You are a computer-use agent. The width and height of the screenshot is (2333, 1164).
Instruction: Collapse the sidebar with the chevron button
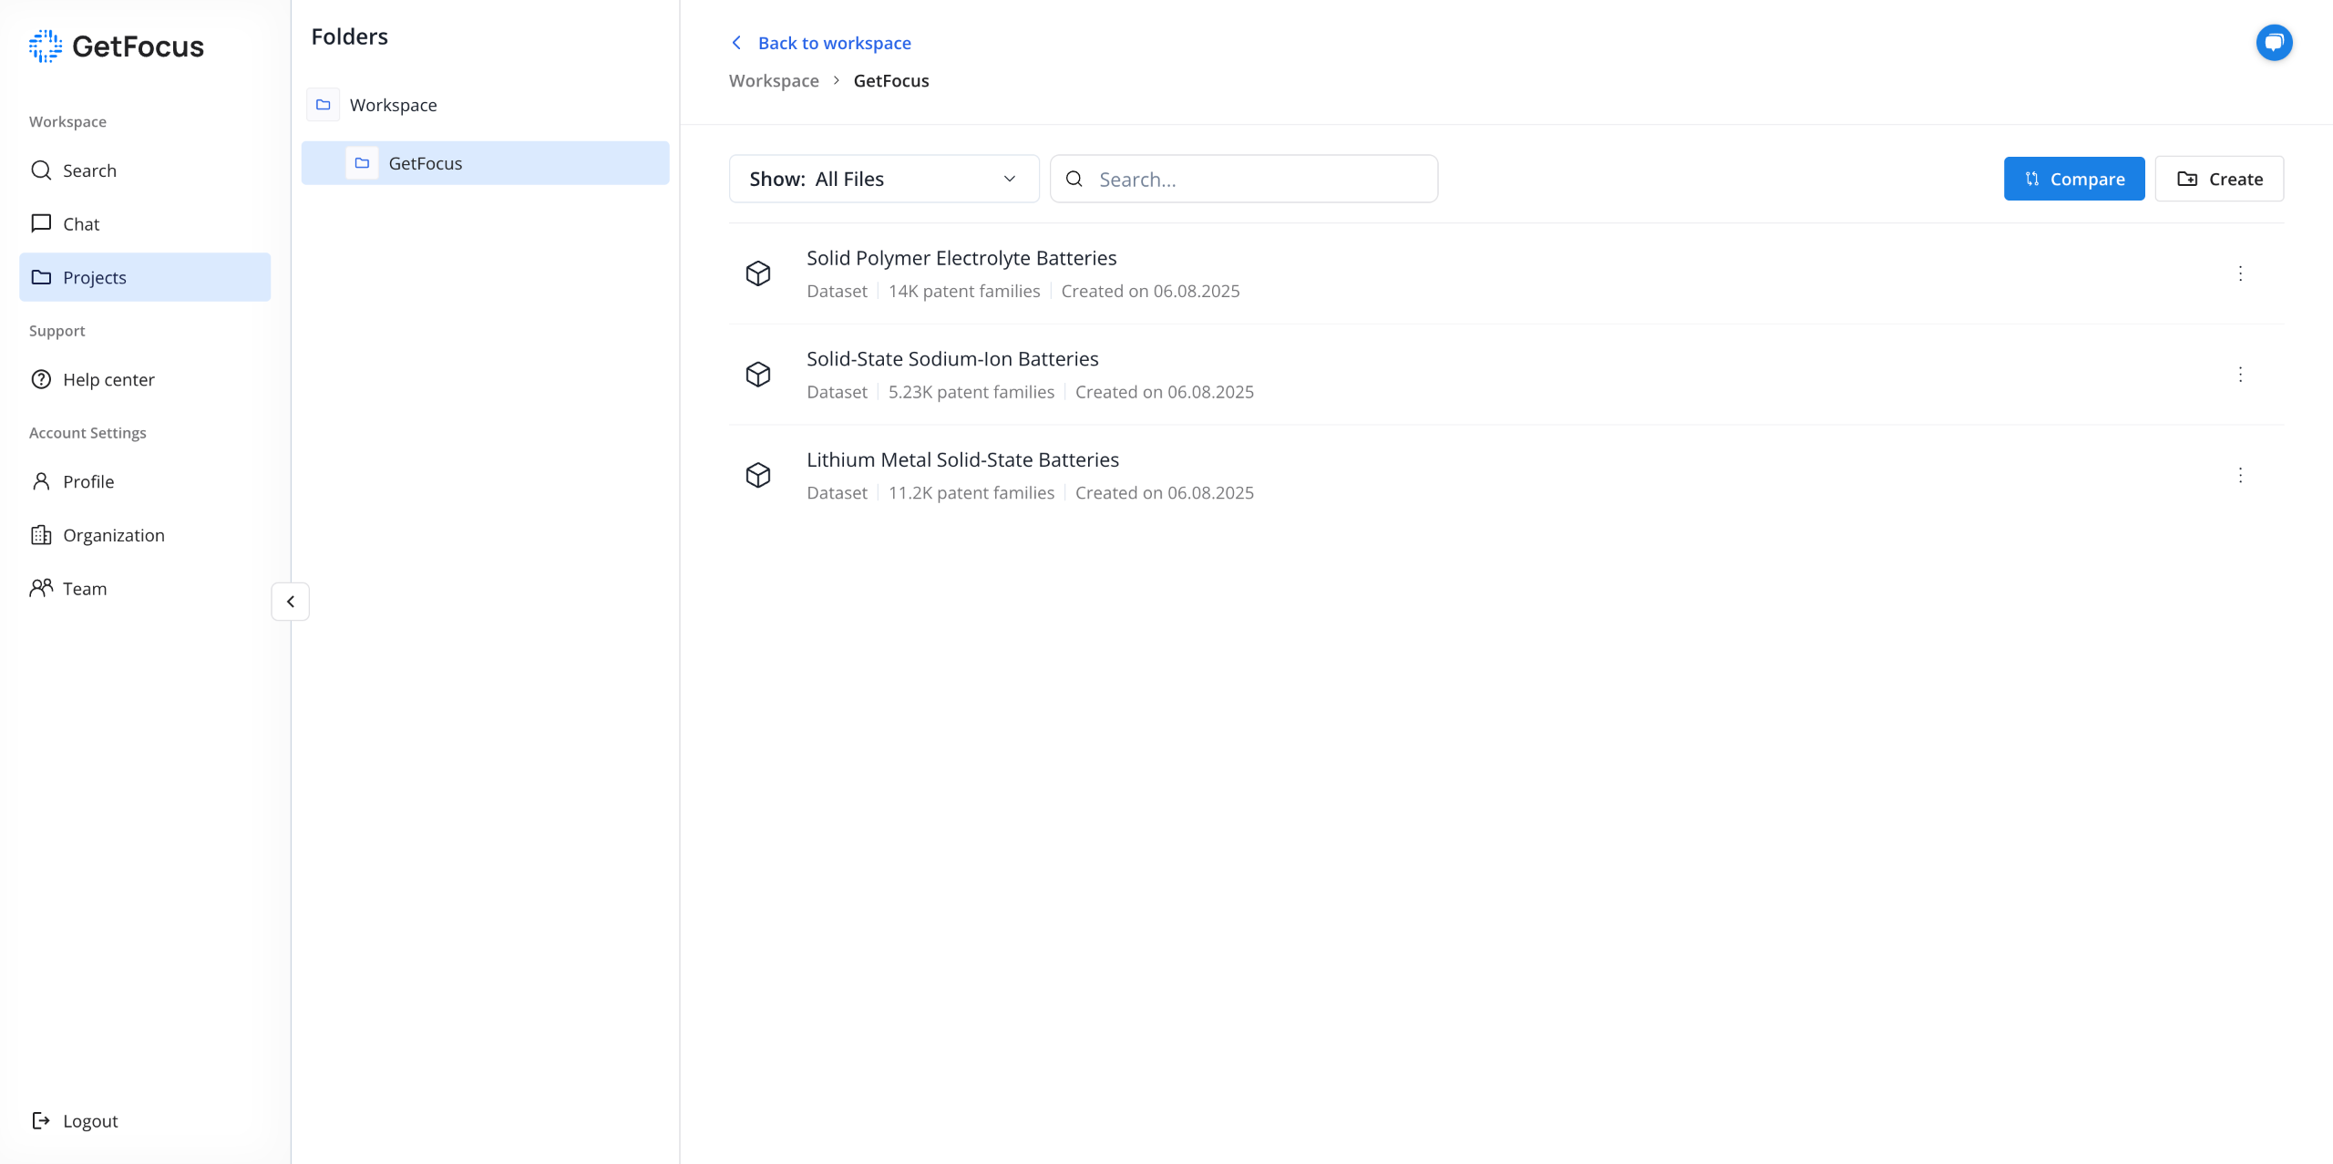coord(290,602)
